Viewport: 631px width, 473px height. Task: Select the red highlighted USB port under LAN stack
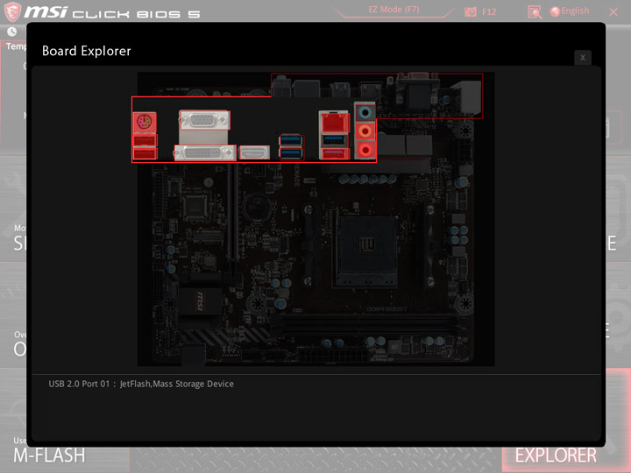pyautogui.click(x=335, y=153)
